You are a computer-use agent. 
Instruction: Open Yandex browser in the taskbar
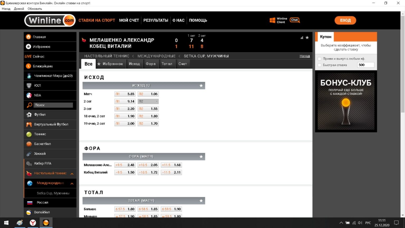click(x=33, y=223)
